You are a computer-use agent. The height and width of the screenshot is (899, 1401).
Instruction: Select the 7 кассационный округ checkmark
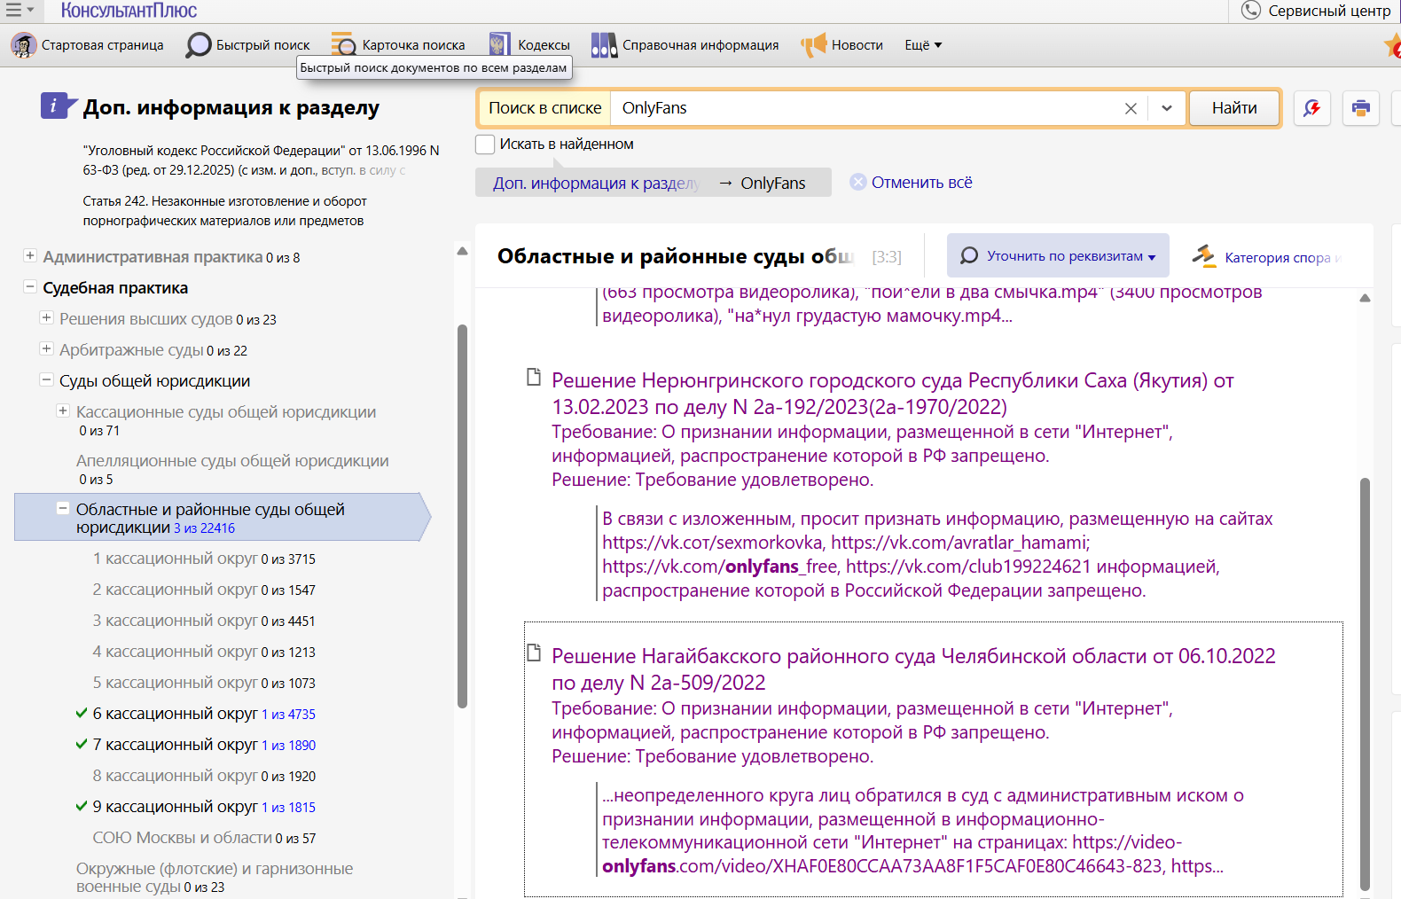click(x=82, y=744)
